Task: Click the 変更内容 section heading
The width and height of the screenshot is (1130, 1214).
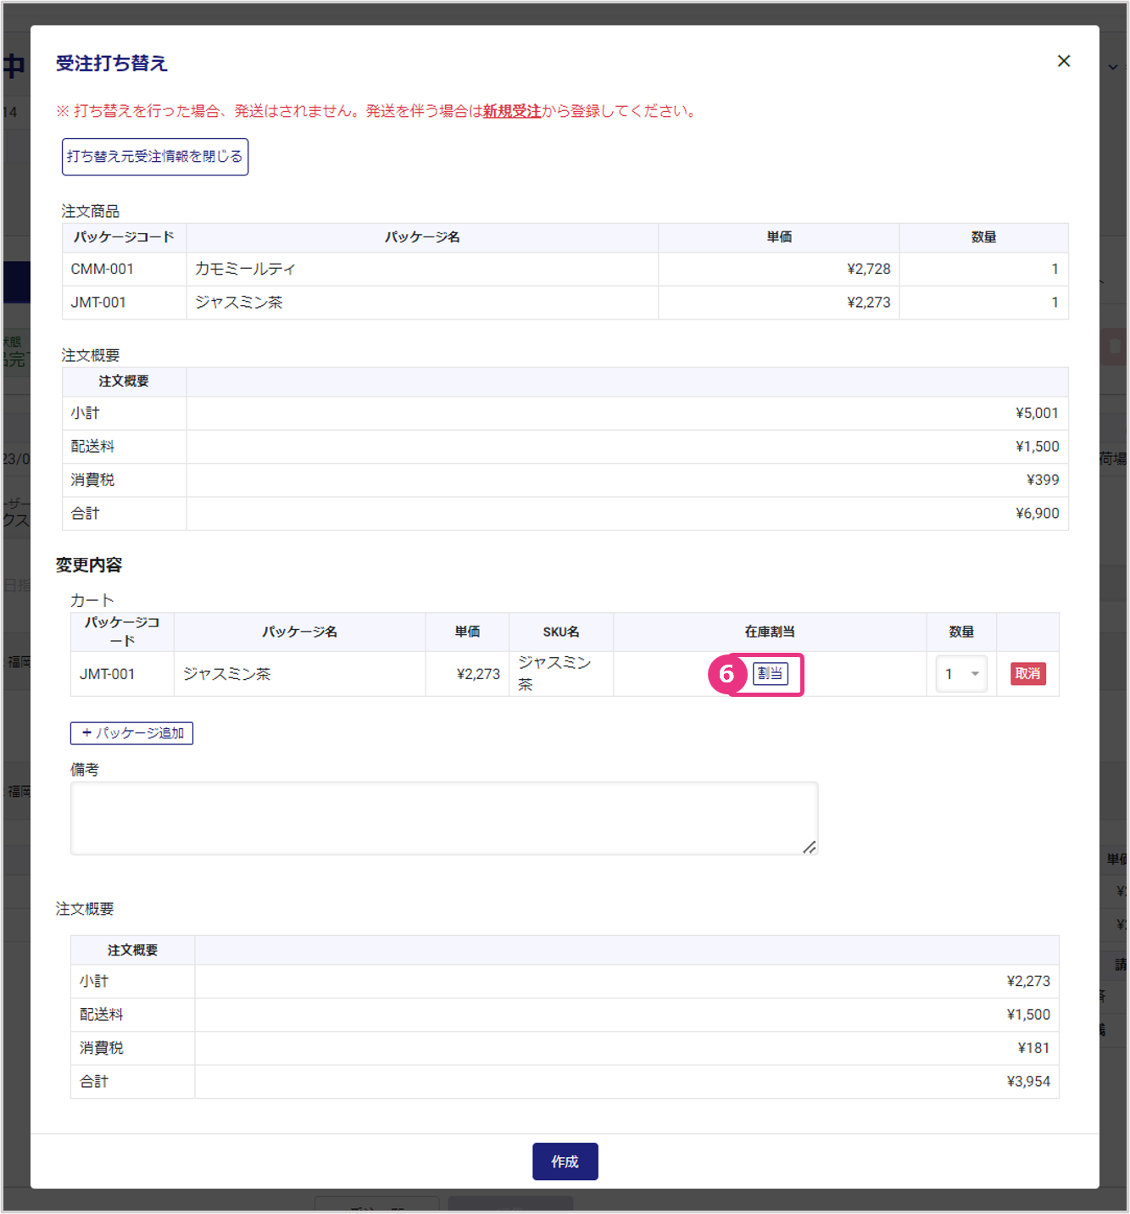Action: tap(89, 565)
